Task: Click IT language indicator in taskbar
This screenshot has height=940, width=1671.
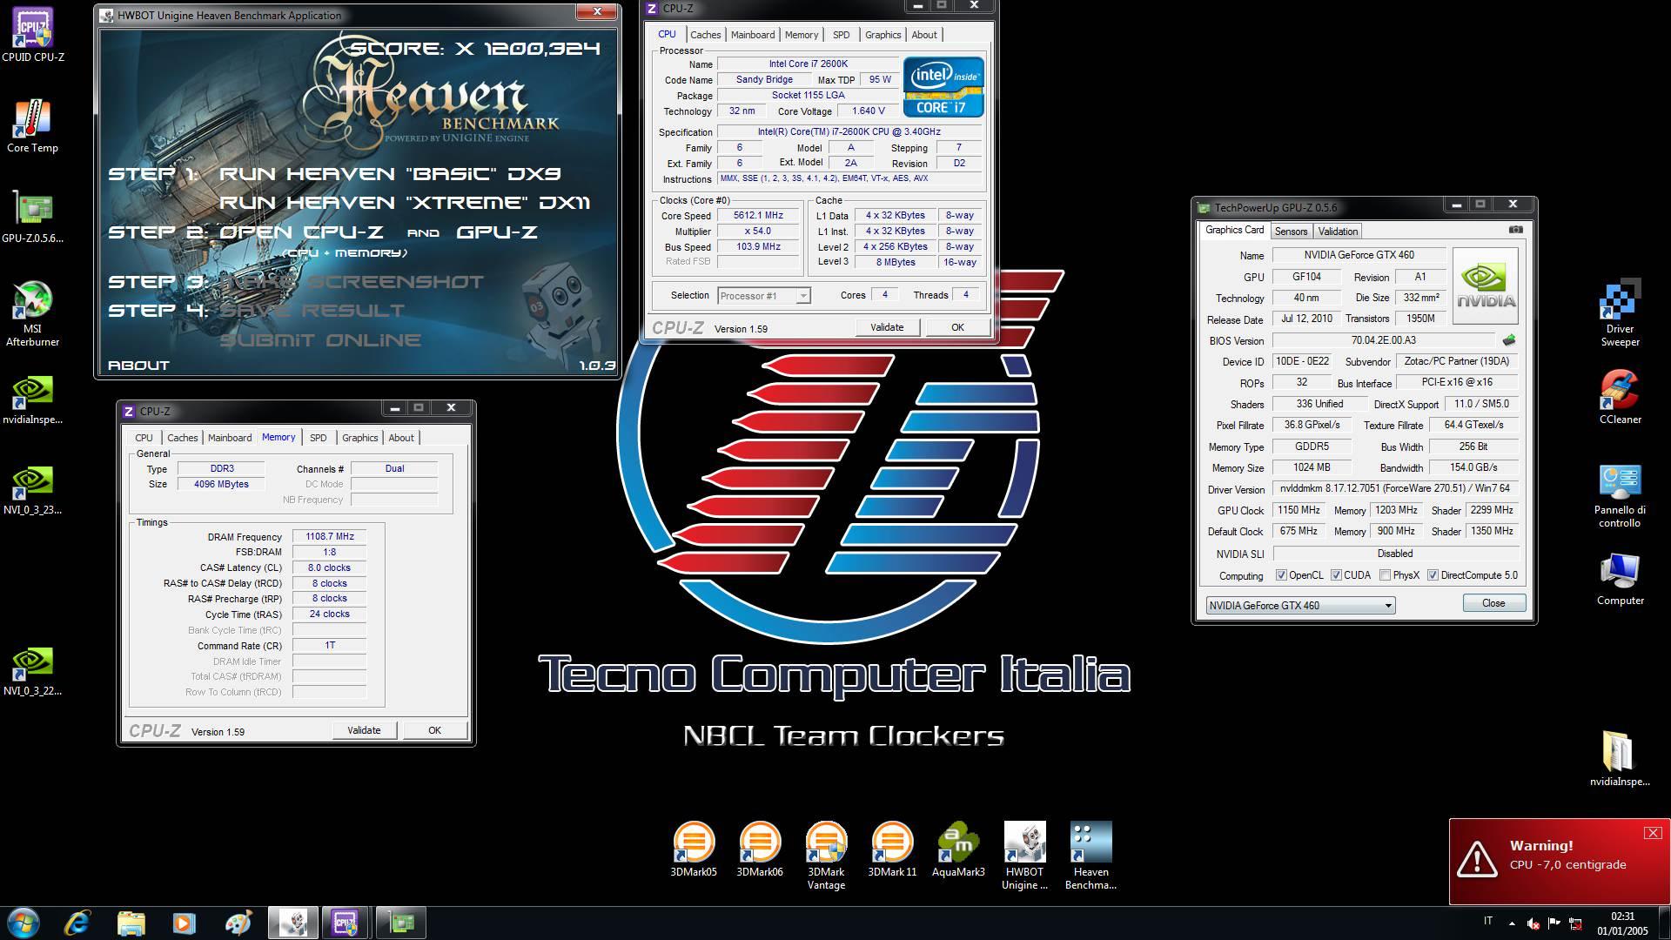Action: click(1487, 921)
